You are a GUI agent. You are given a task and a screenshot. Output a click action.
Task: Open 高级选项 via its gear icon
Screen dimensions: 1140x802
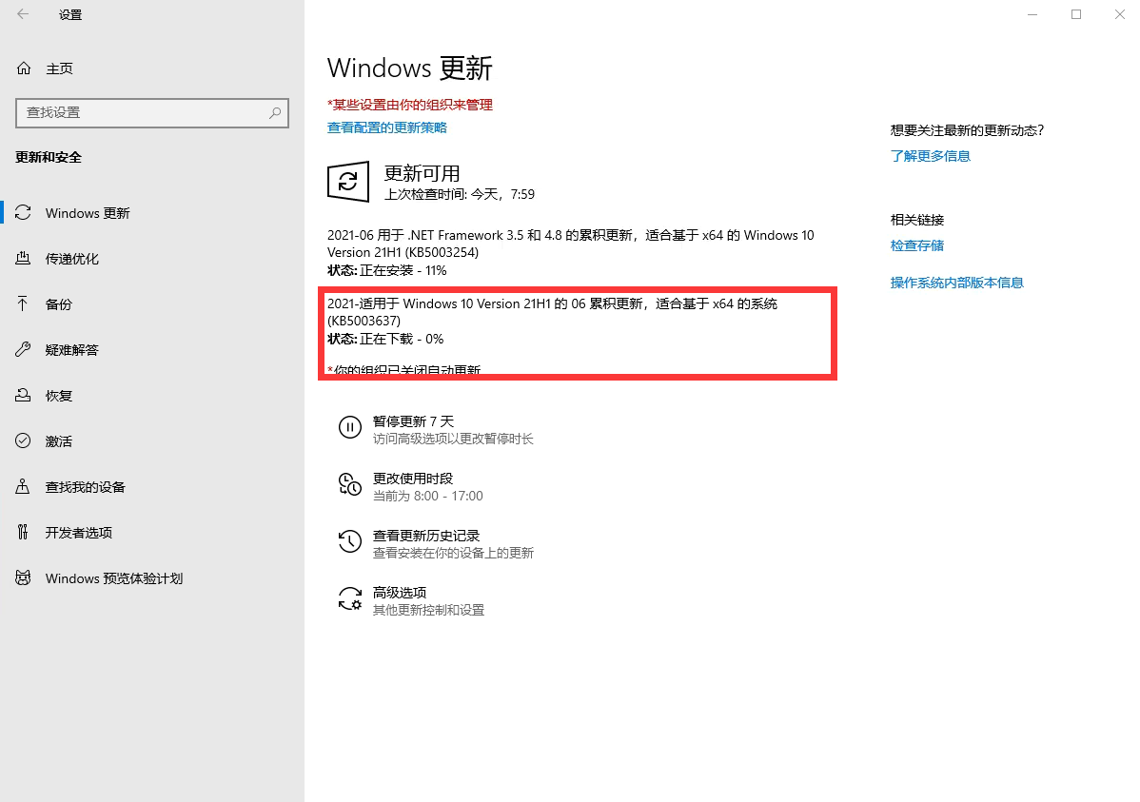pos(350,599)
